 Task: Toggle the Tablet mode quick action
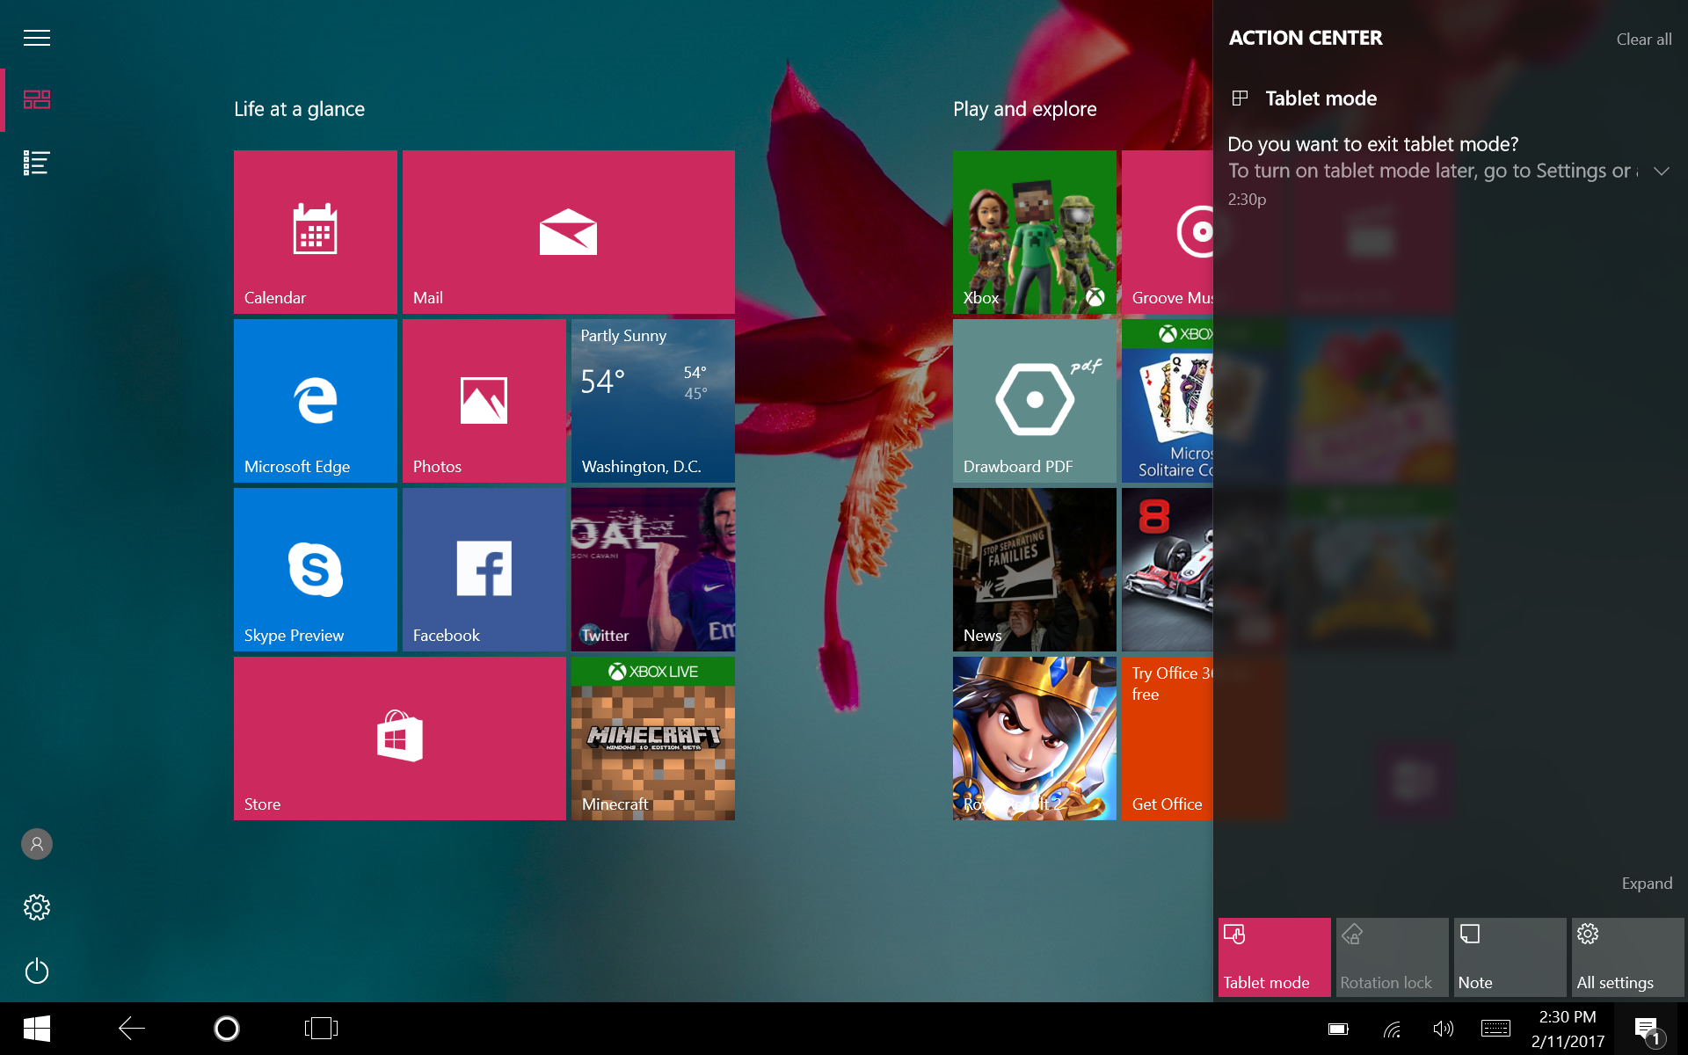(1274, 957)
